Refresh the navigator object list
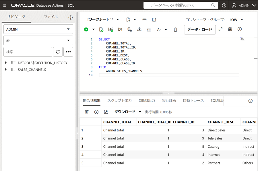 tap(58, 52)
